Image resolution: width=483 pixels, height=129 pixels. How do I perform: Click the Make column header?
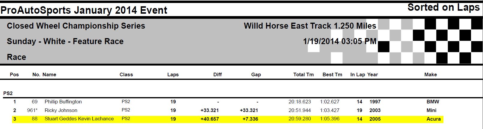pyautogui.click(x=431, y=74)
